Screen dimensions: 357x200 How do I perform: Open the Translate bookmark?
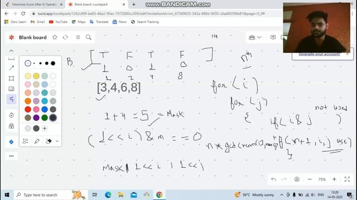[99, 22]
